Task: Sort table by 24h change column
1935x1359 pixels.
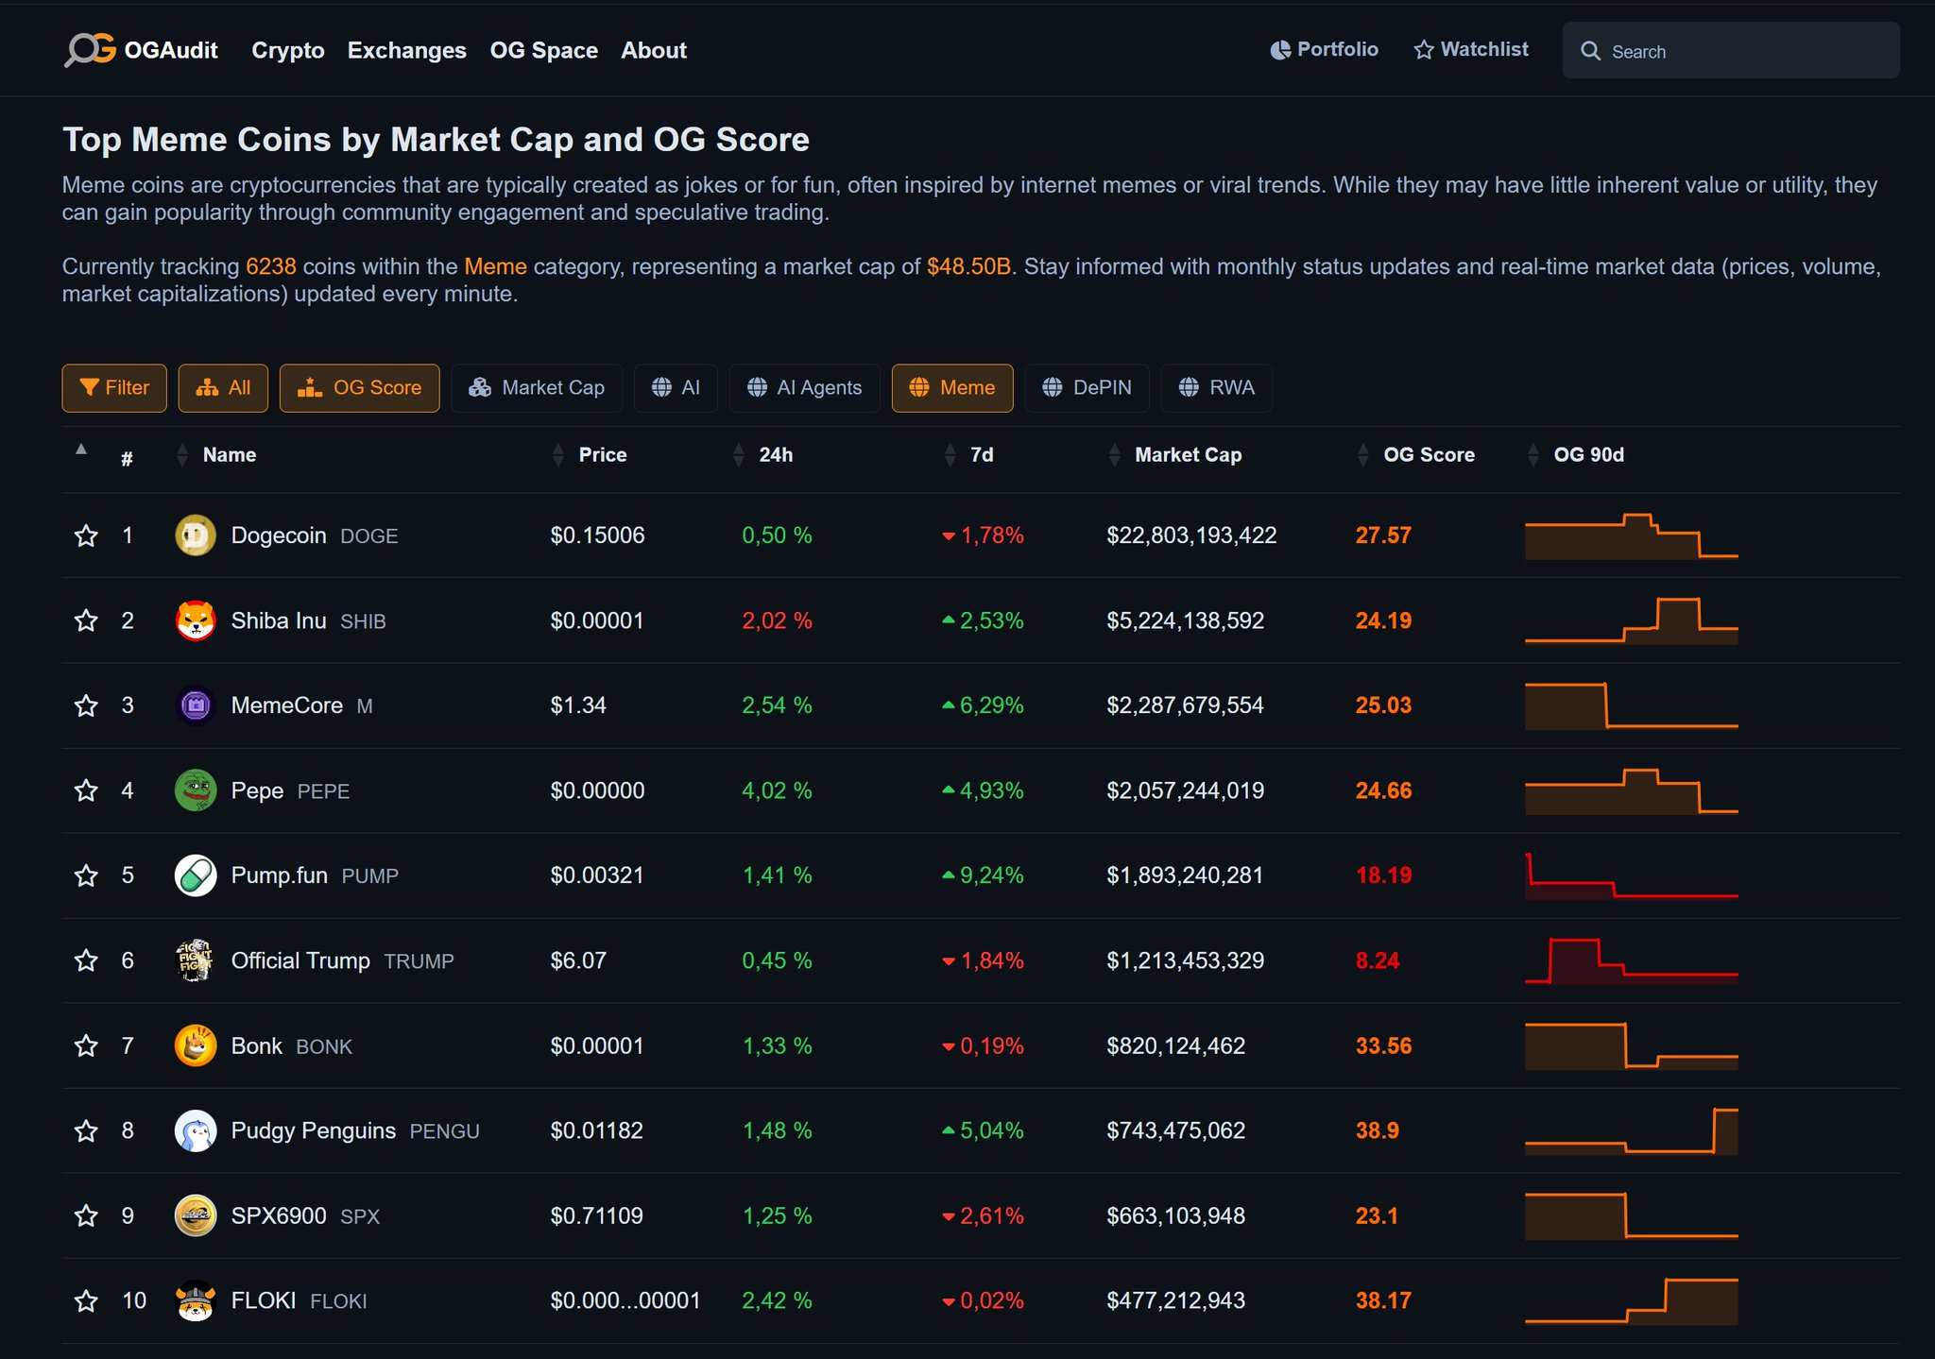Action: (x=775, y=455)
